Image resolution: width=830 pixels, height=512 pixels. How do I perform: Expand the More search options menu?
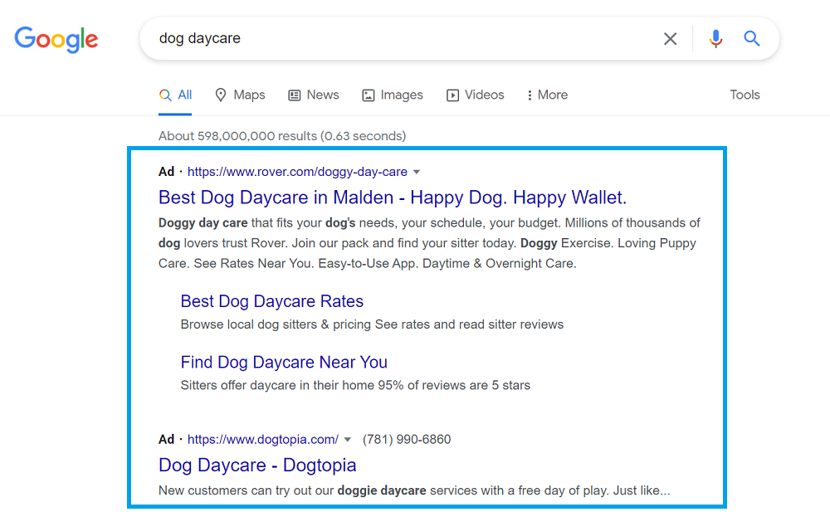click(547, 95)
